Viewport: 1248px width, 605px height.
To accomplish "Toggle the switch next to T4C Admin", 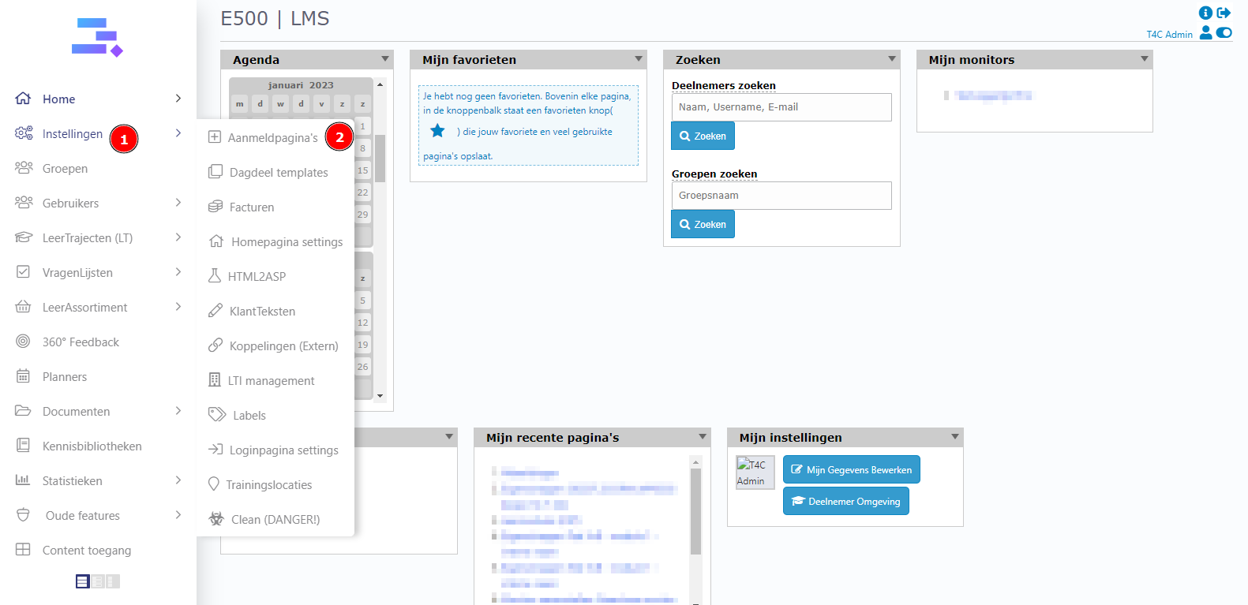I will pyautogui.click(x=1224, y=32).
